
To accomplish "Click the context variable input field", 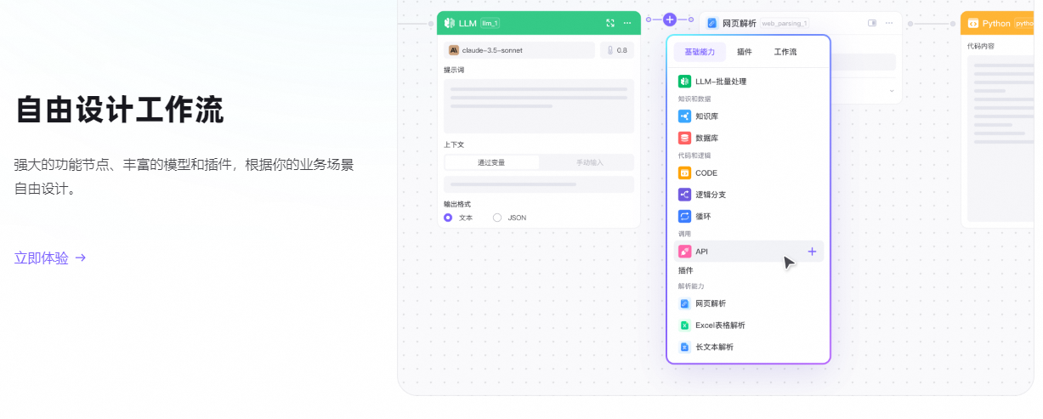I will pyautogui.click(x=539, y=184).
